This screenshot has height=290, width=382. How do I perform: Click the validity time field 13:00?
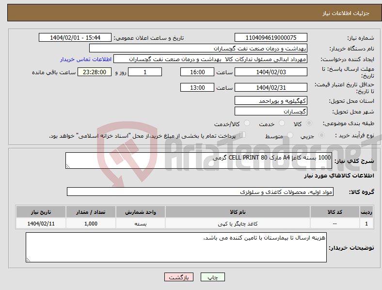tap(197, 87)
